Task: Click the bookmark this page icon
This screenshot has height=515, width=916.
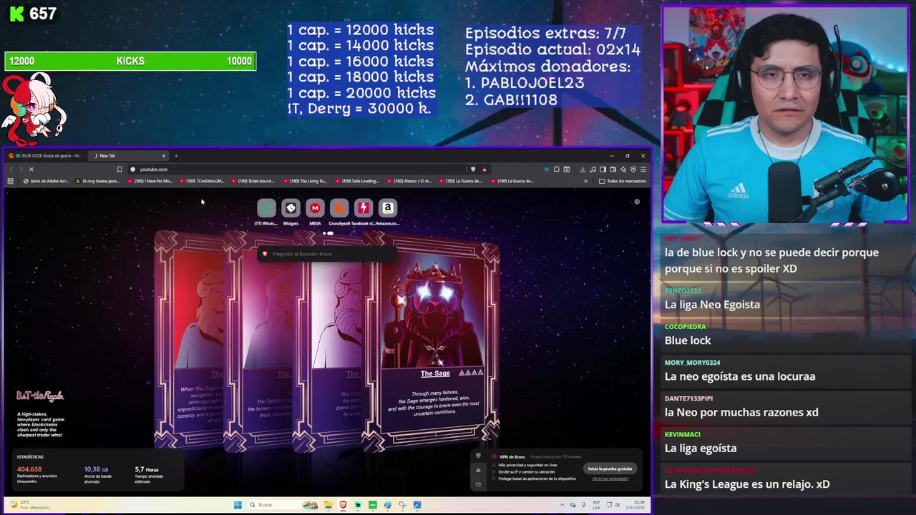Action: click(x=120, y=170)
